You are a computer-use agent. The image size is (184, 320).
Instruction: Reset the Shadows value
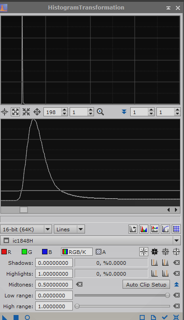(x=176, y=263)
